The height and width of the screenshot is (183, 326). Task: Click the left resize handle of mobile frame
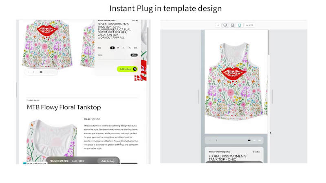pyautogui.click(x=198, y=97)
